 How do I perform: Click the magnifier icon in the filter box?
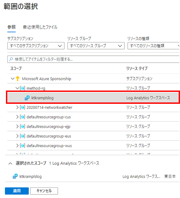(x=11, y=59)
